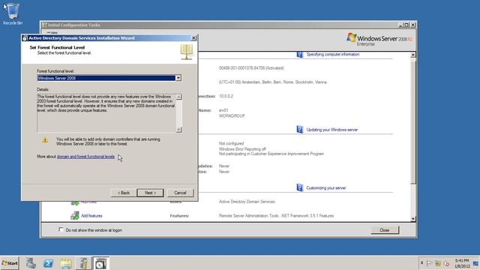Launch Server Manager from taskbar

coord(31,263)
